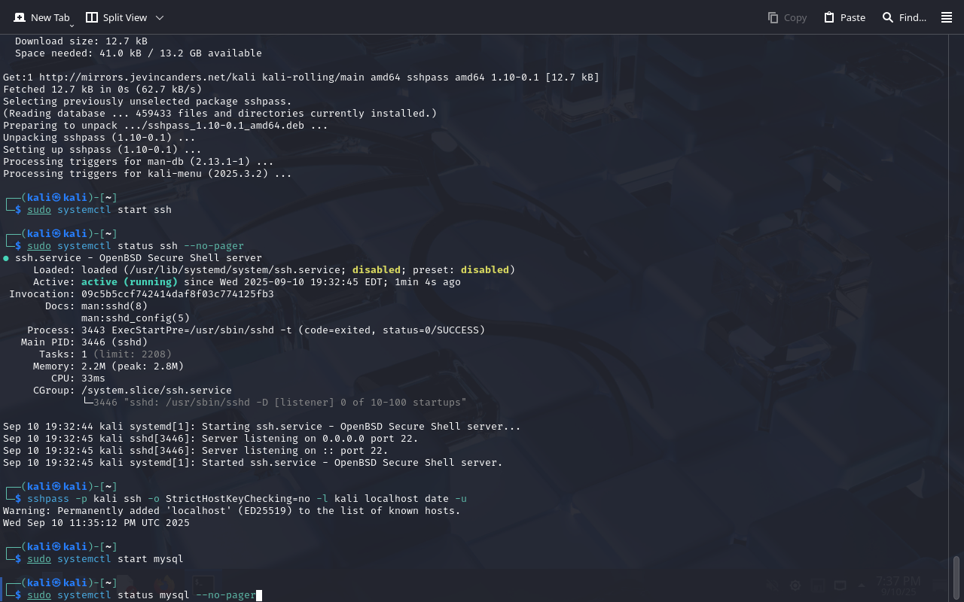Open the Find... search bar
964x602 pixels.
point(905,17)
